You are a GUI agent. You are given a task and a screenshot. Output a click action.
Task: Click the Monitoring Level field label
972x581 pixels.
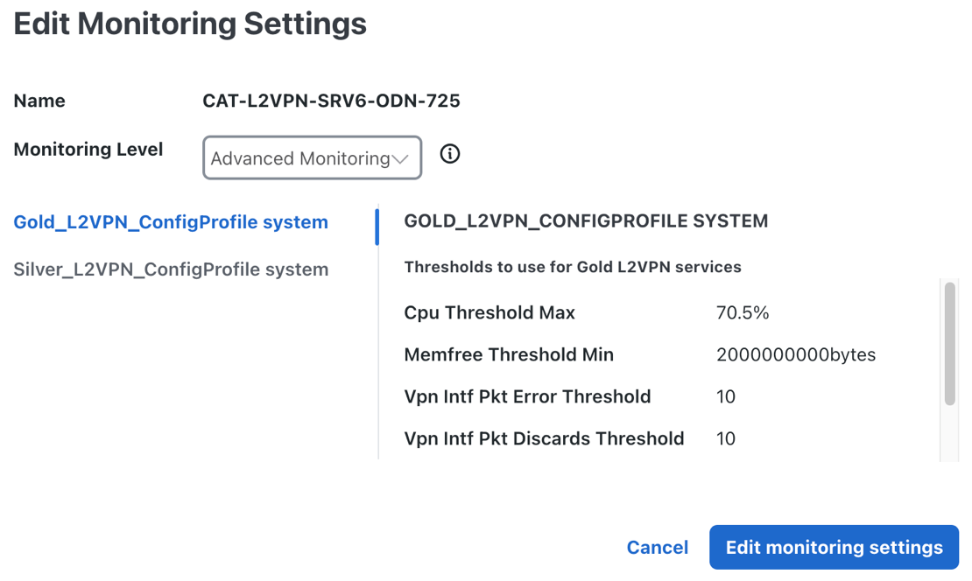pyautogui.click(x=88, y=150)
